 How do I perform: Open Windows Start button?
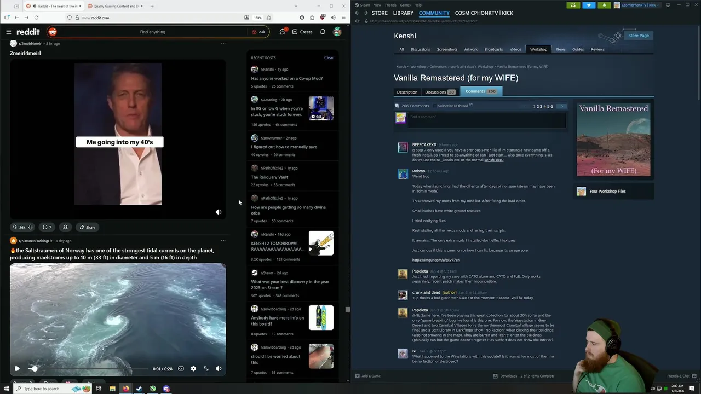point(6,389)
